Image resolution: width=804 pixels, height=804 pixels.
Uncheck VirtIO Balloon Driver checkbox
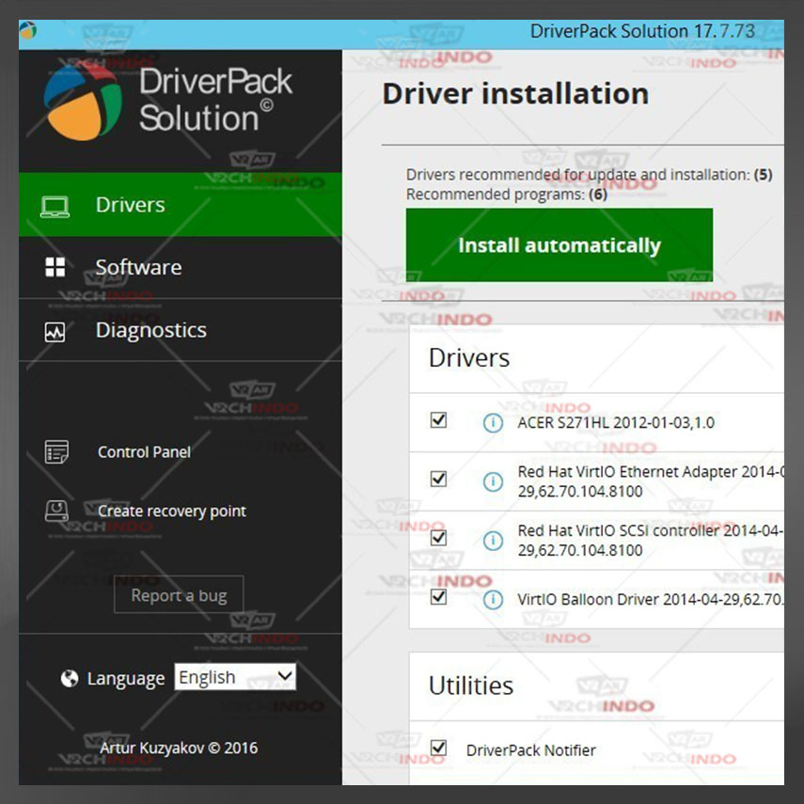(x=438, y=596)
